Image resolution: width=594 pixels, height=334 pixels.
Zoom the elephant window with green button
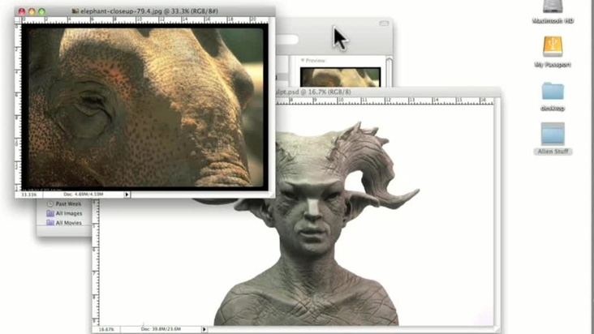click(x=41, y=12)
